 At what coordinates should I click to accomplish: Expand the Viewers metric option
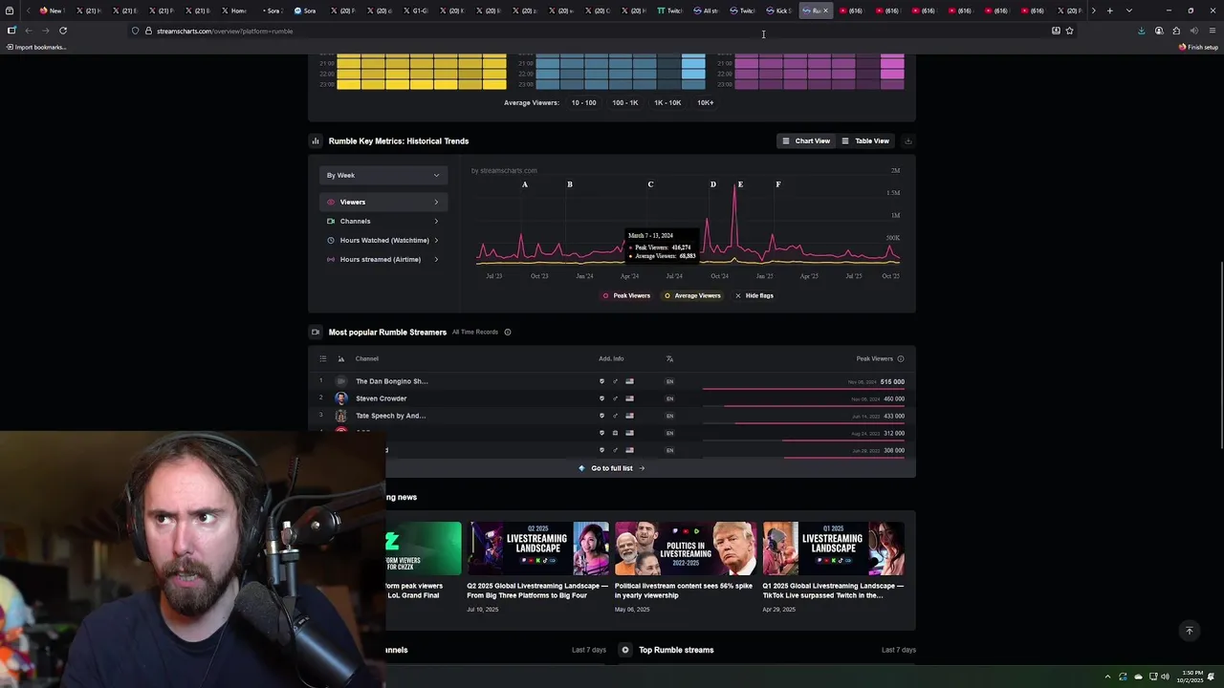(x=383, y=203)
